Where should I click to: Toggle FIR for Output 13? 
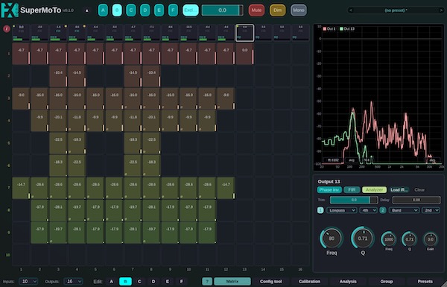(x=352, y=189)
